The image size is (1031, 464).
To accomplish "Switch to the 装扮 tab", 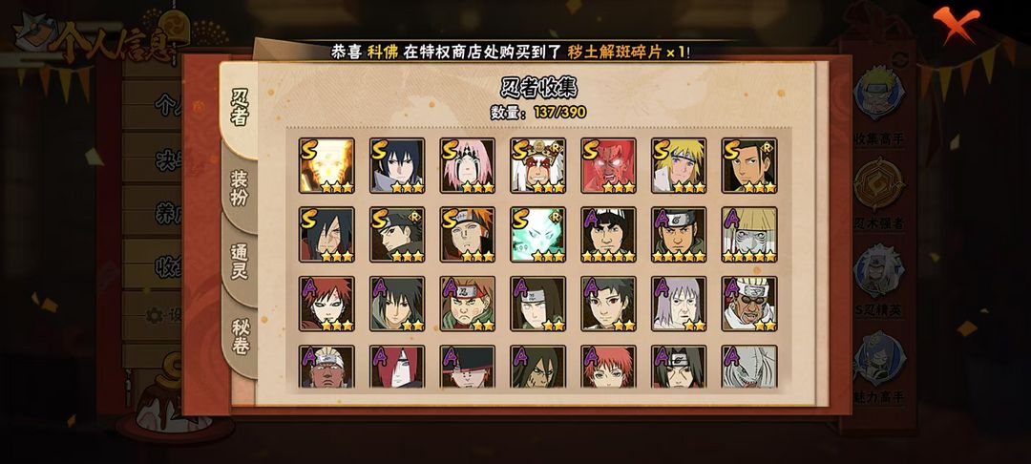I will pos(240,188).
